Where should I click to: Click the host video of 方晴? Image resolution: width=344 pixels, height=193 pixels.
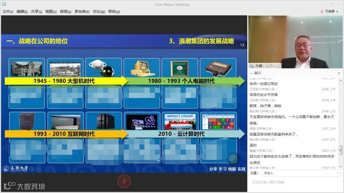(295, 42)
